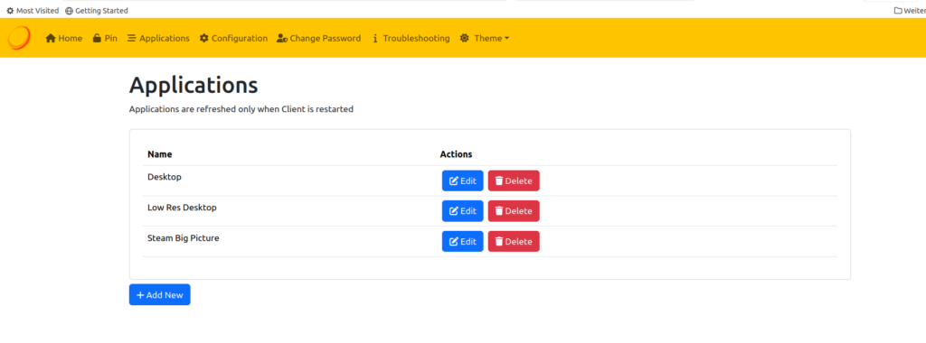Open the Getting Started bookmark

pyautogui.click(x=96, y=11)
